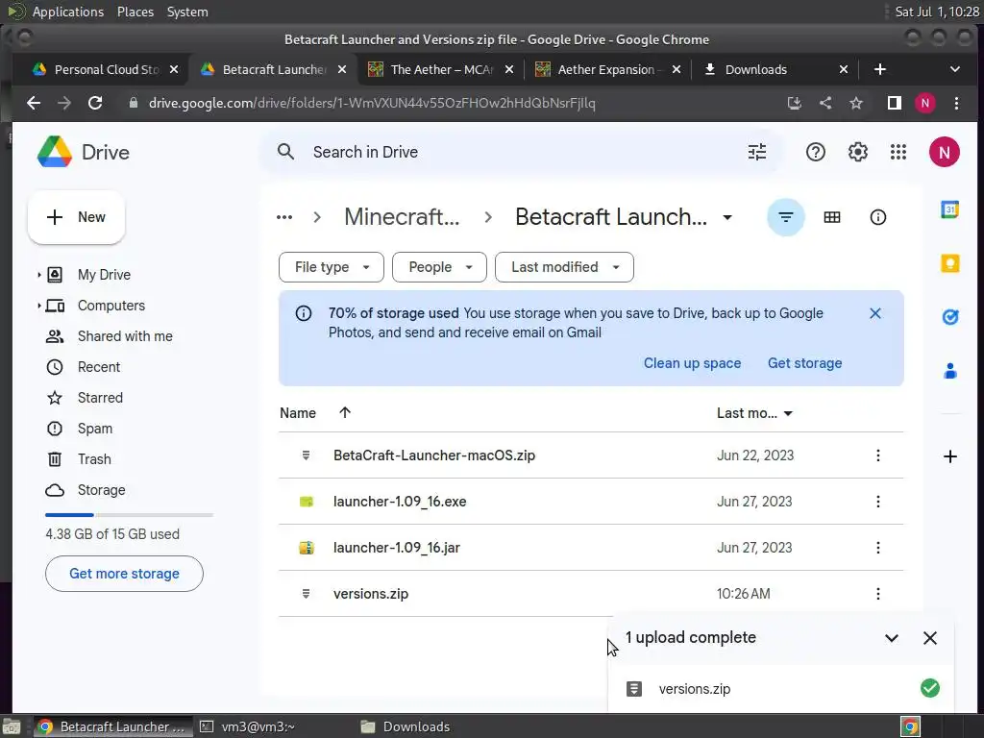Screen dimensions: 984x738
Task: Dismiss the storage used banner
Action: pos(874,313)
